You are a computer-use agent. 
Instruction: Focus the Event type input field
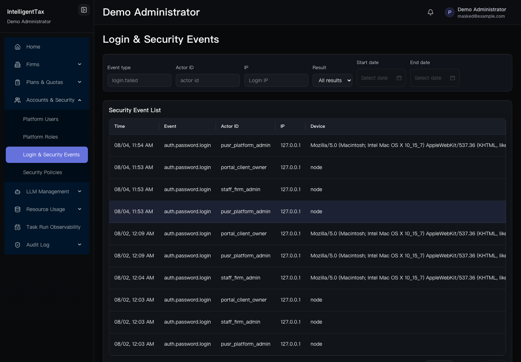(x=139, y=80)
